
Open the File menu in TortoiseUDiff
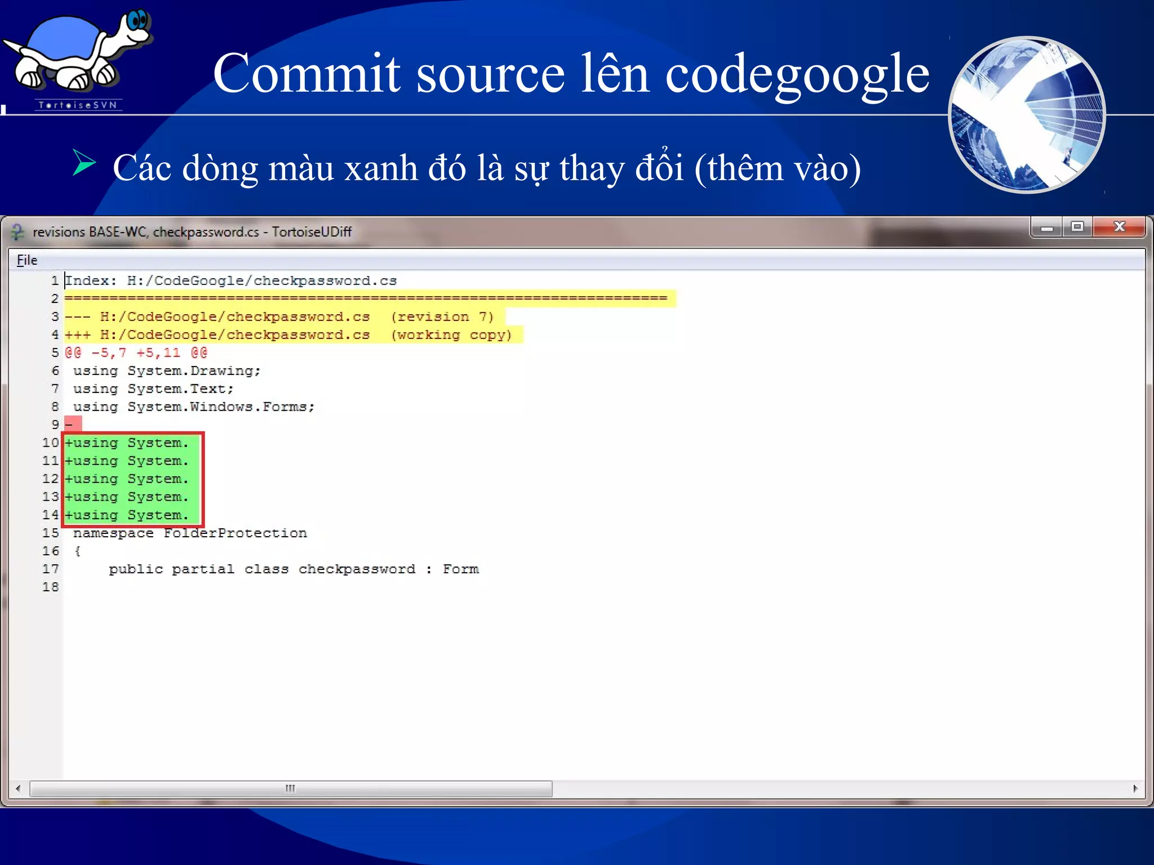point(26,260)
